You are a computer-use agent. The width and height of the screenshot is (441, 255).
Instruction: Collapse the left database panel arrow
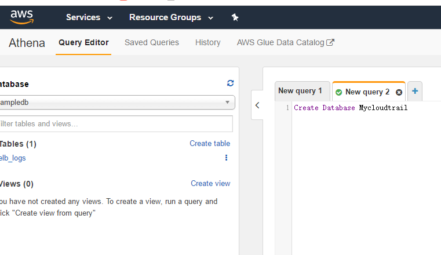tap(257, 105)
